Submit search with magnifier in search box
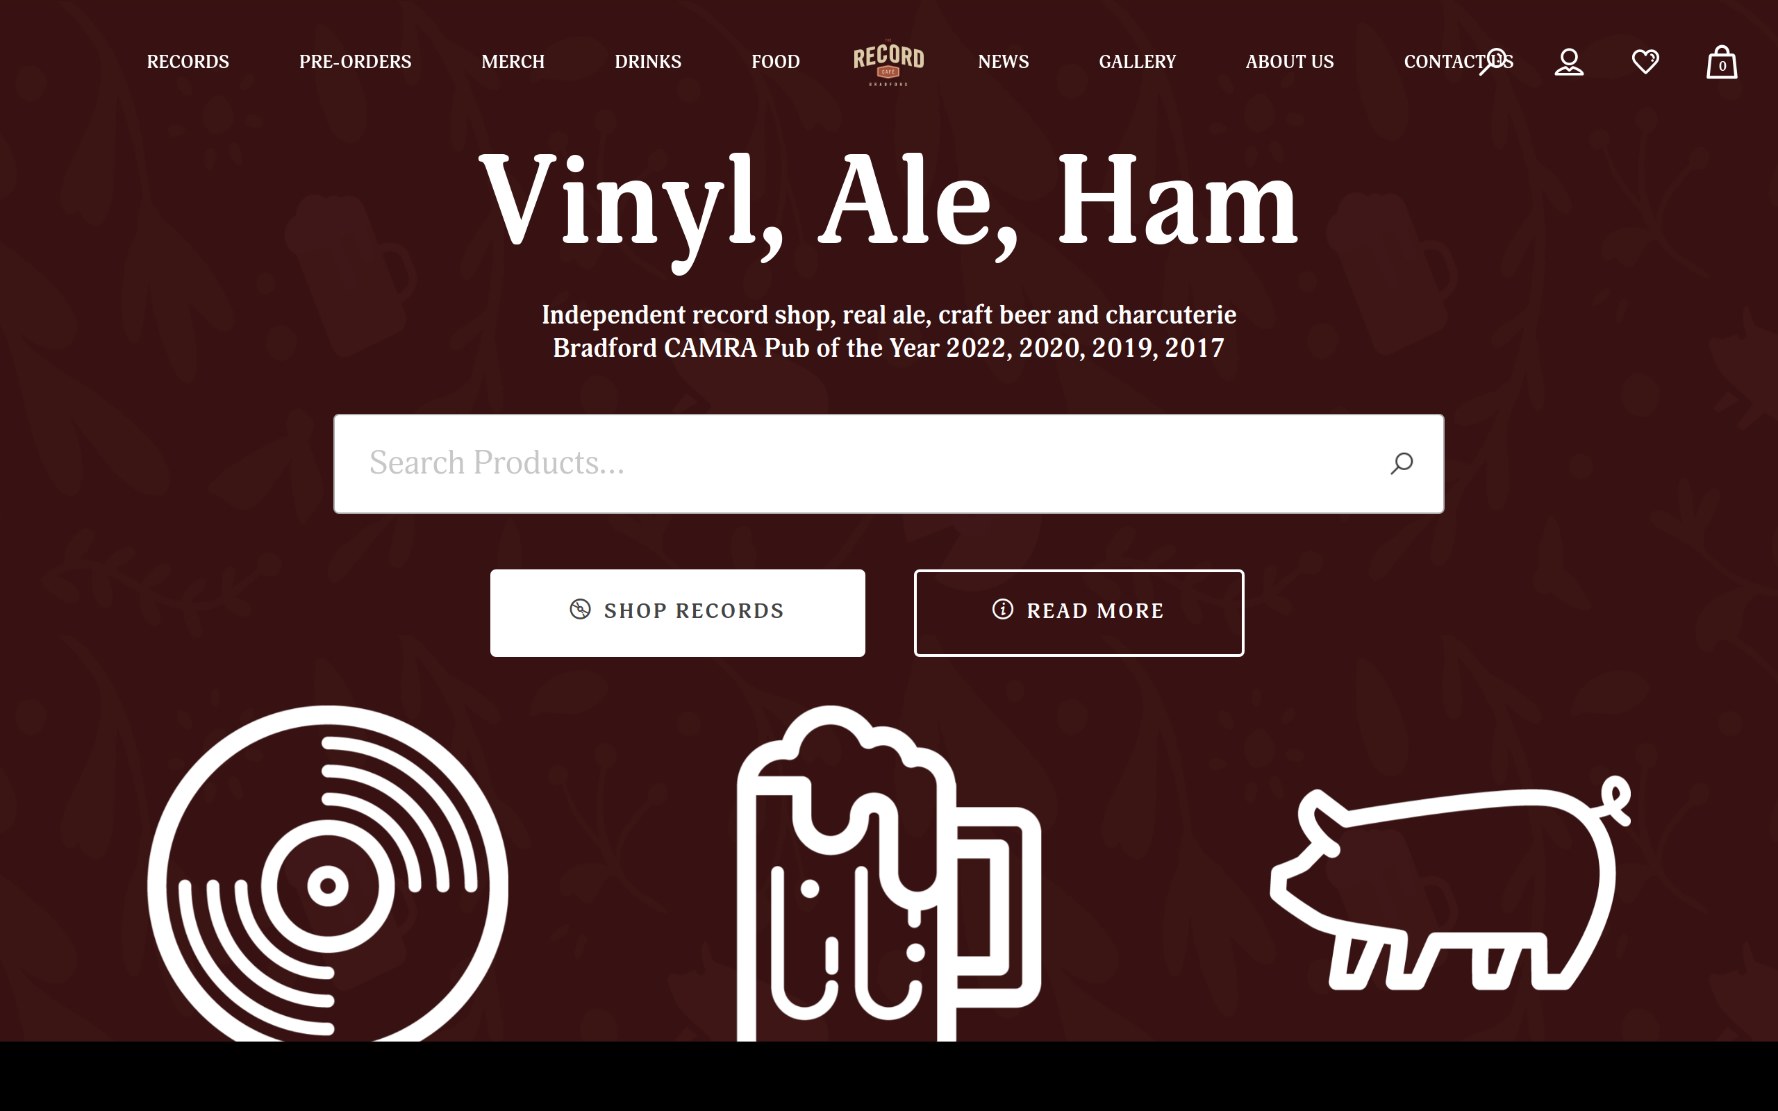This screenshot has width=1778, height=1111. point(1401,464)
